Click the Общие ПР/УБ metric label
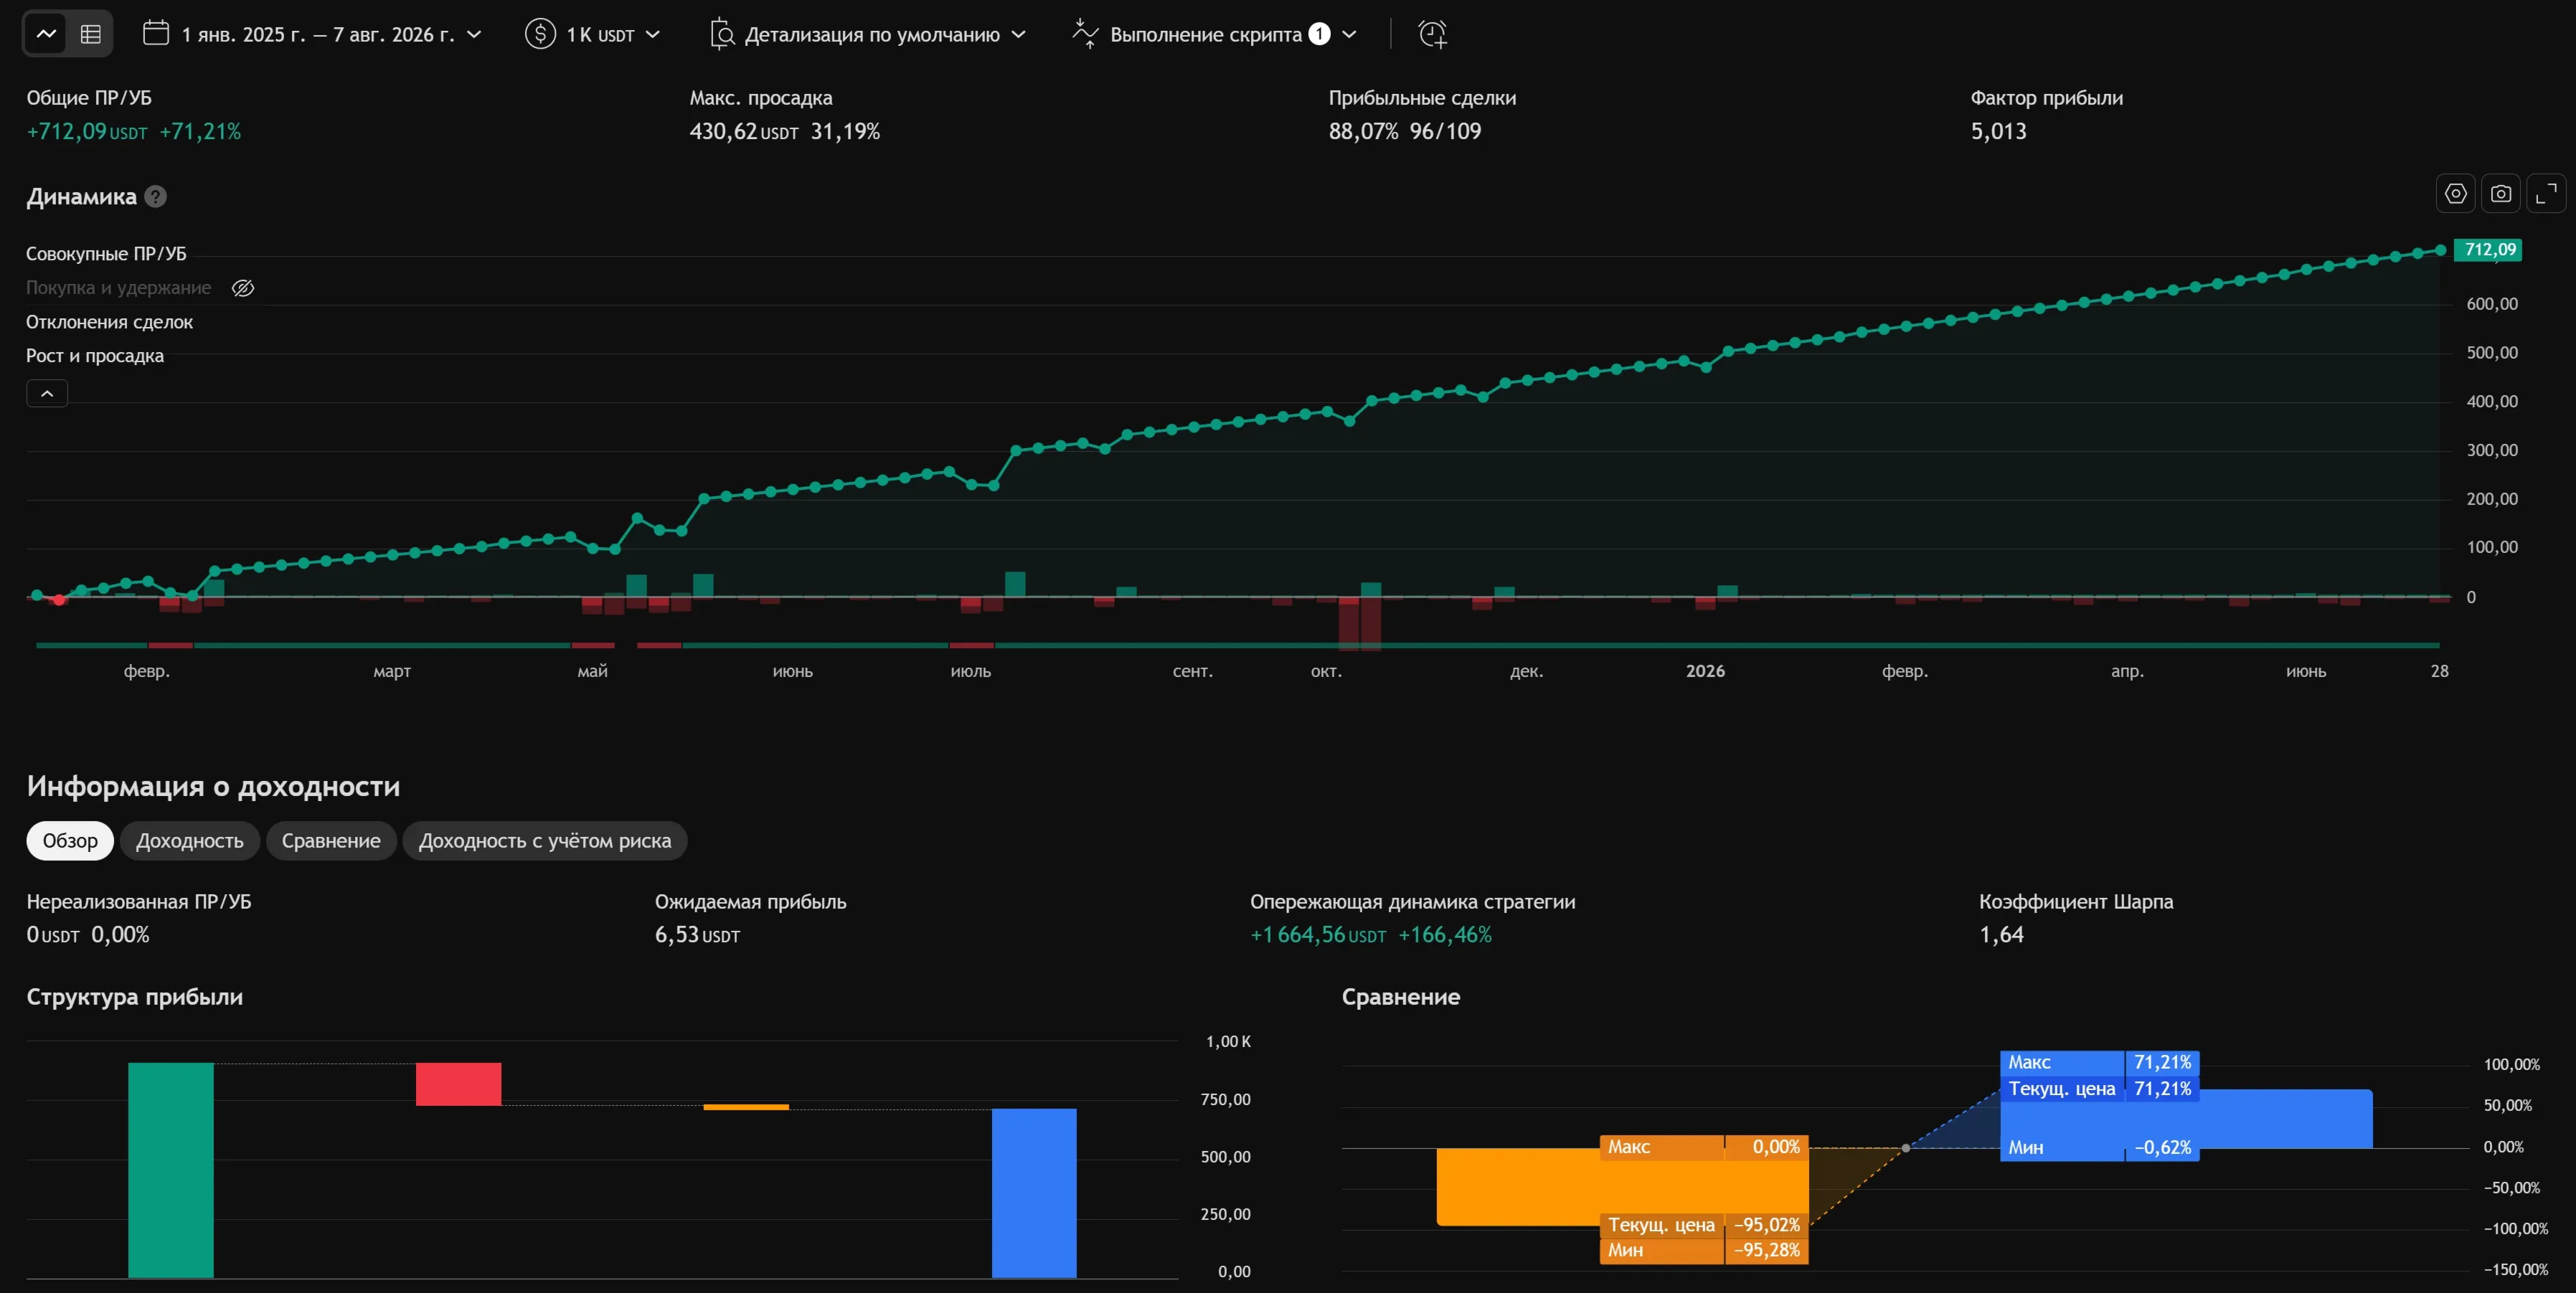The width and height of the screenshot is (2576, 1293). (89, 98)
